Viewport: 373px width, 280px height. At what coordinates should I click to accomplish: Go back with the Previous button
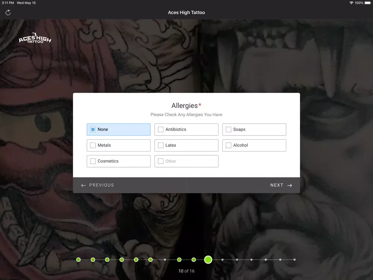[x=130, y=185]
